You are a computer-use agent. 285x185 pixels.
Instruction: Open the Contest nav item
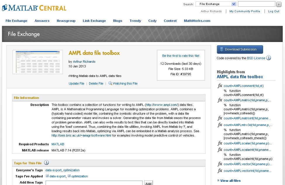[x=170, y=21]
